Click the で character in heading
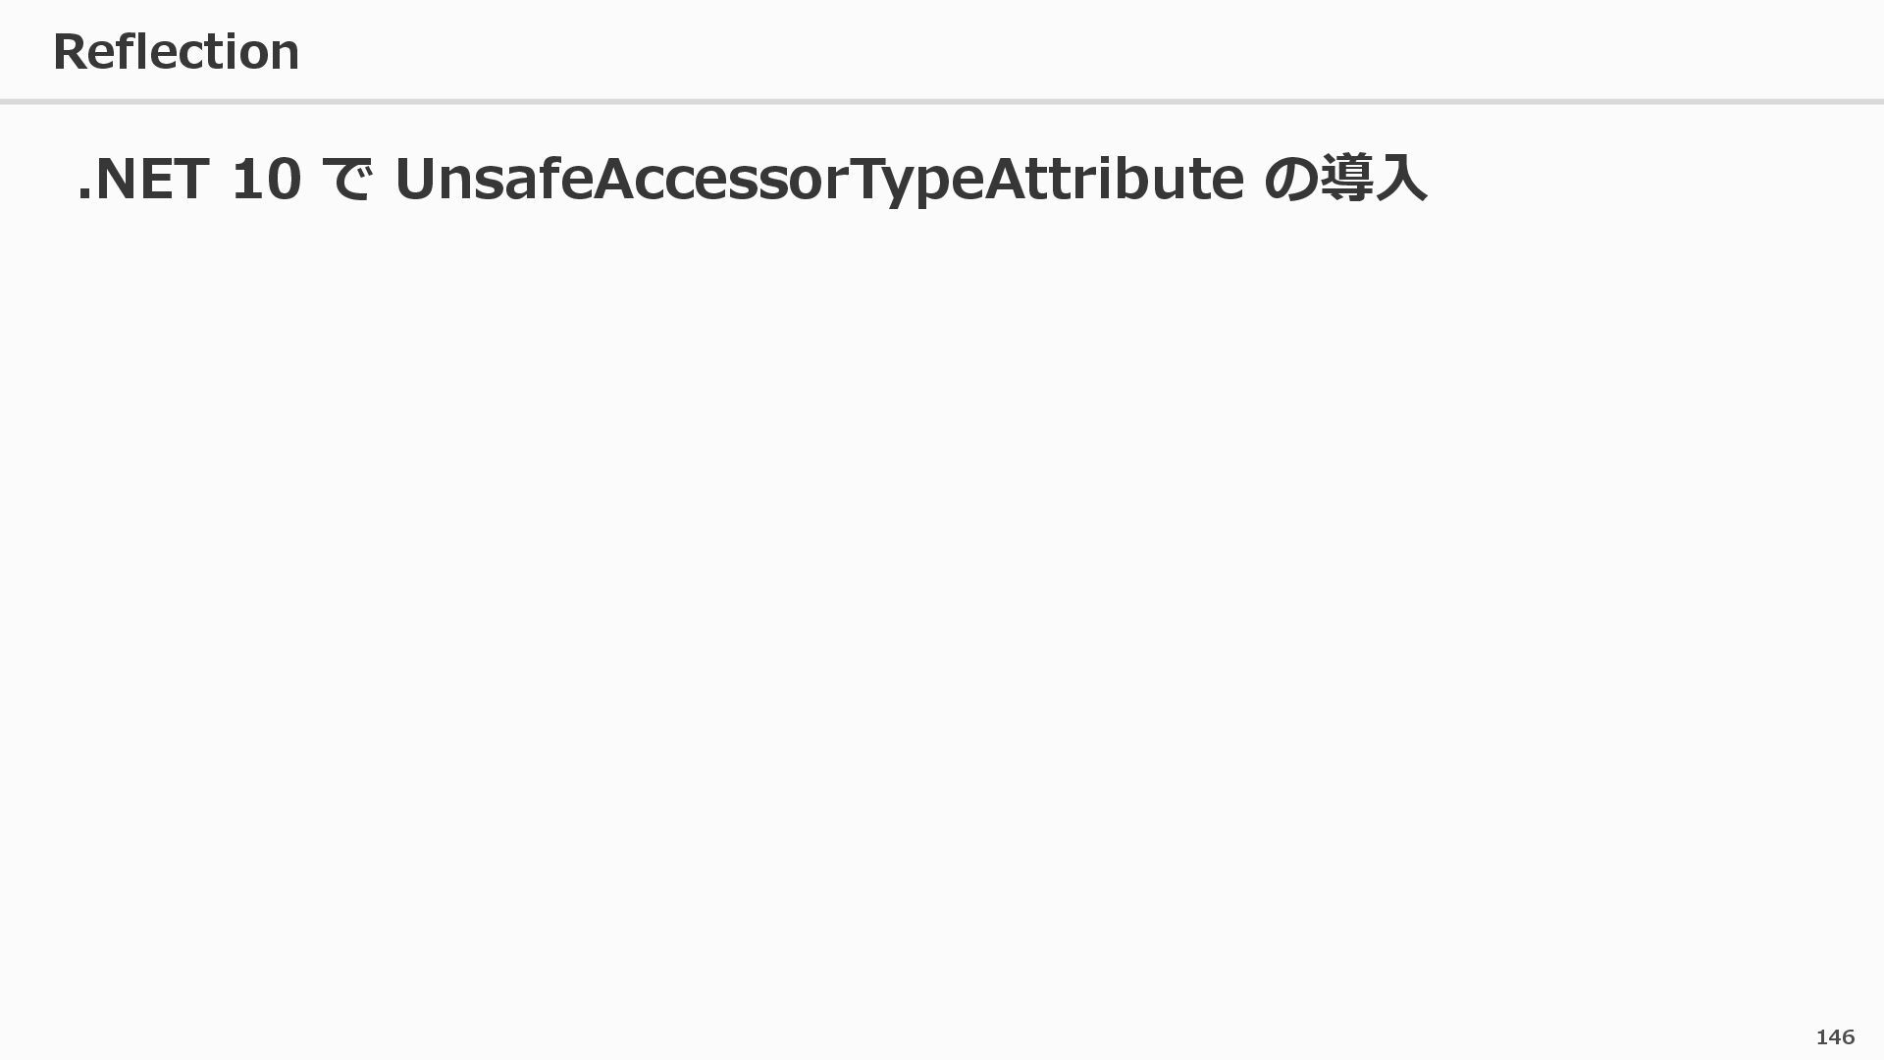Image resolution: width=1884 pixels, height=1060 pixels. [x=347, y=180]
